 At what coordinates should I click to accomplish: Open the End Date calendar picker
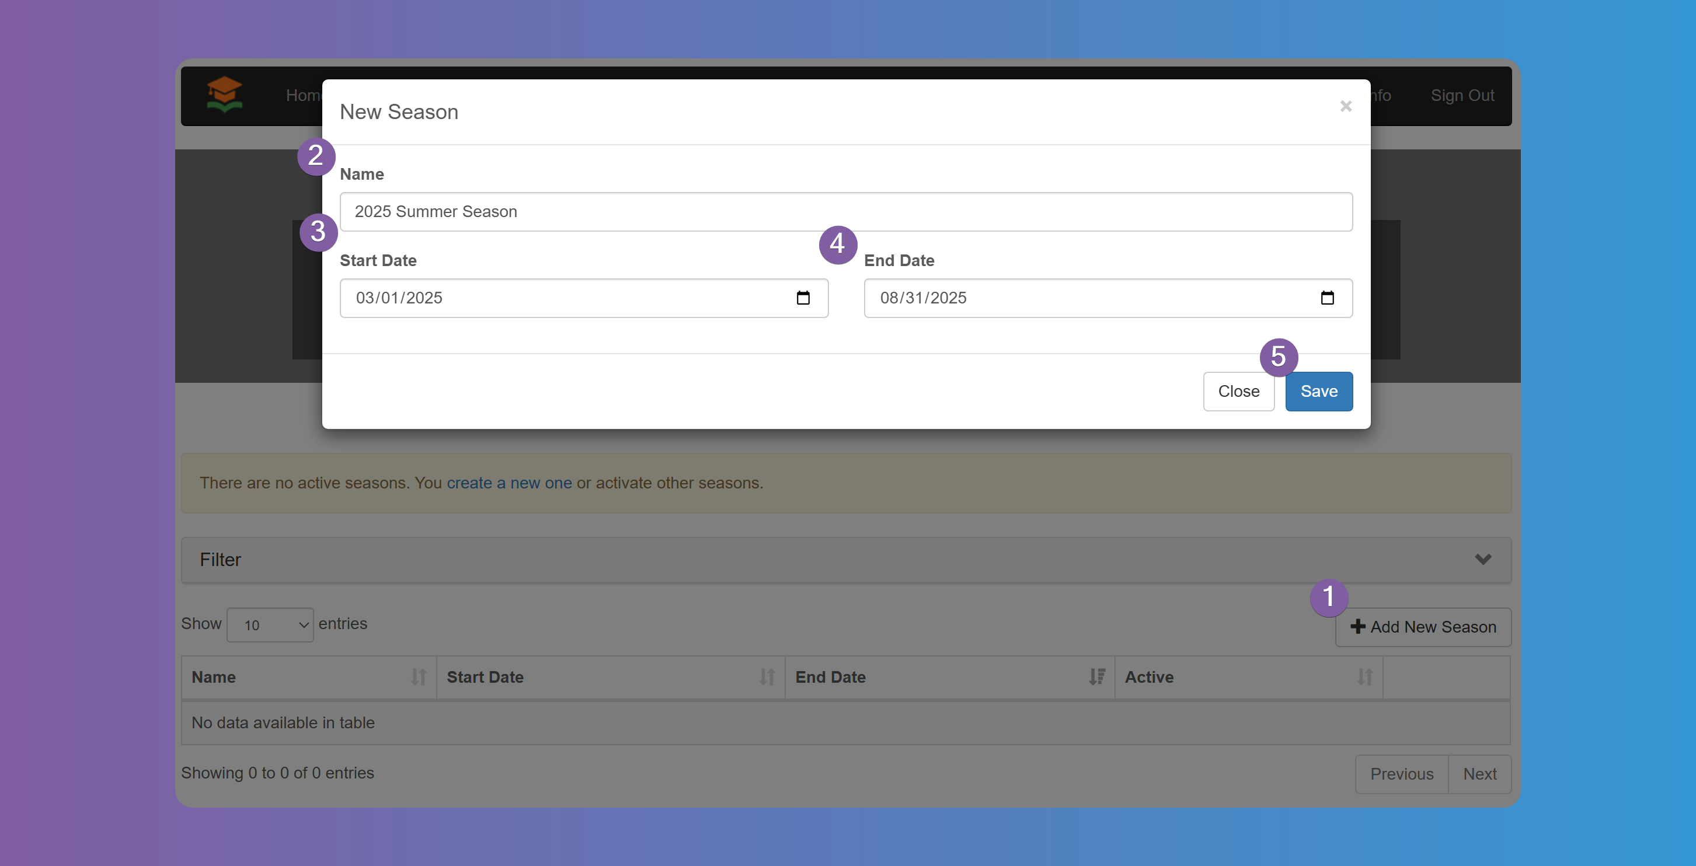point(1326,298)
